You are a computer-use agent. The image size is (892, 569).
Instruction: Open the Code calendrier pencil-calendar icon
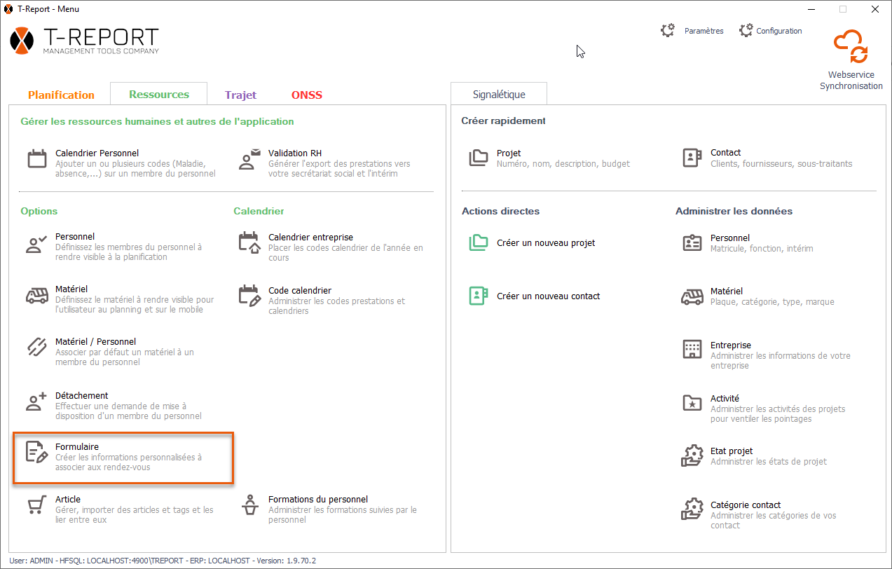tap(249, 296)
